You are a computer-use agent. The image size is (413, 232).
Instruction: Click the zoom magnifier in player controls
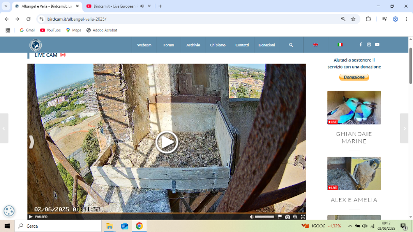(295, 217)
